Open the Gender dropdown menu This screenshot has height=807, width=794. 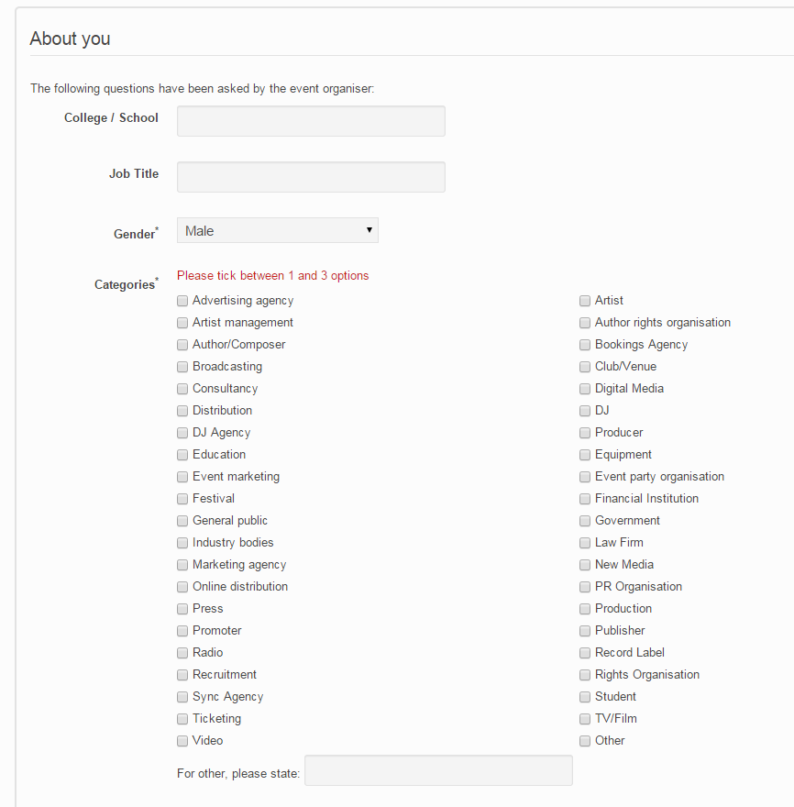tap(277, 231)
